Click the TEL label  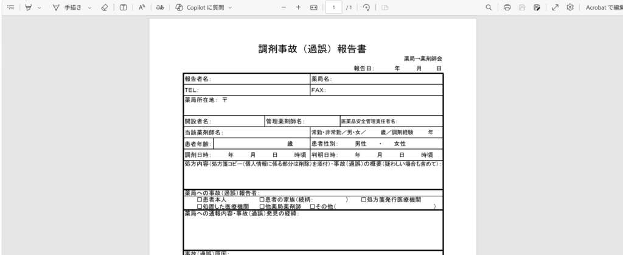point(192,90)
